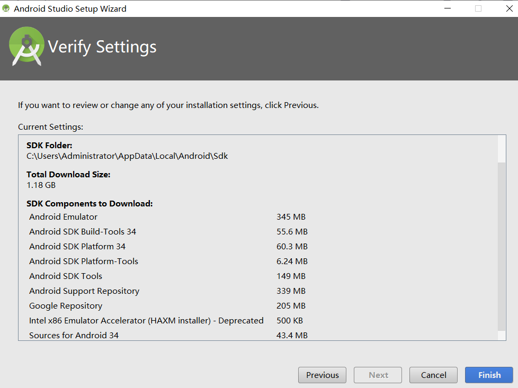Click the Android Studio logo in header
Image resolution: width=518 pixels, height=388 pixels.
click(x=26, y=46)
